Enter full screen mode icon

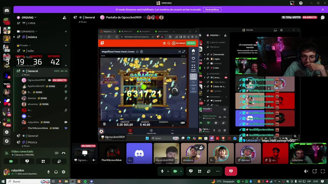[x=323, y=171]
